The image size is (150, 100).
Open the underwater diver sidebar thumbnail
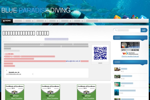116,92
